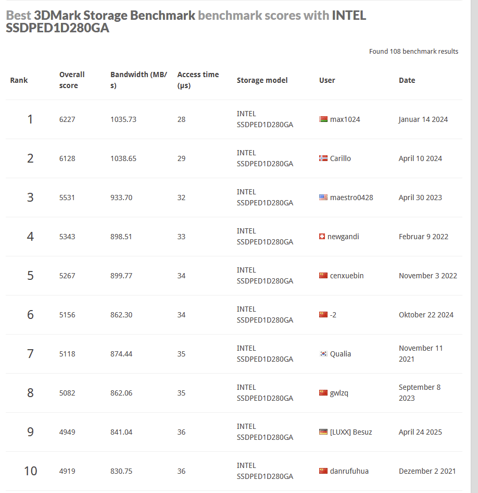This screenshot has width=478, height=493.
Task: Click the Belarus flag beside max1024
Action: coord(323,119)
